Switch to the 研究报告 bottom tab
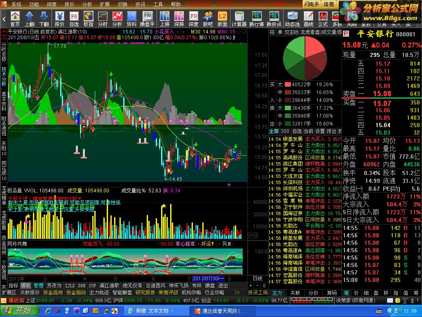422x317 pixels. [145, 293]
